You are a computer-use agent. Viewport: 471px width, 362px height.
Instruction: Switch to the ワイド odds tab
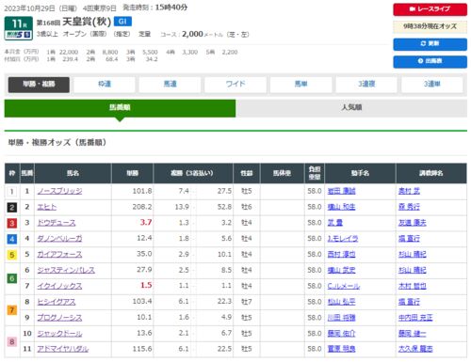click(235, 85)
